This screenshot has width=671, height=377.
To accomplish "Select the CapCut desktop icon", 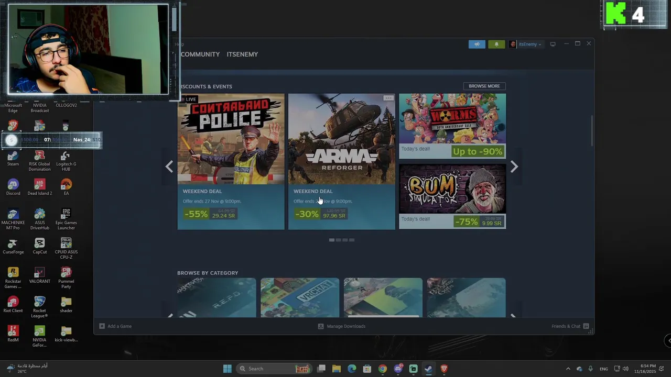I will pyautogui.click(x=39, y=246).
